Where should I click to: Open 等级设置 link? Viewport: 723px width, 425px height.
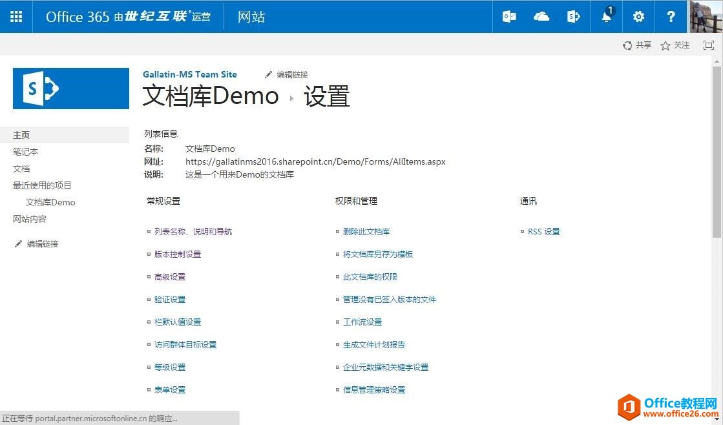(170, 367)
